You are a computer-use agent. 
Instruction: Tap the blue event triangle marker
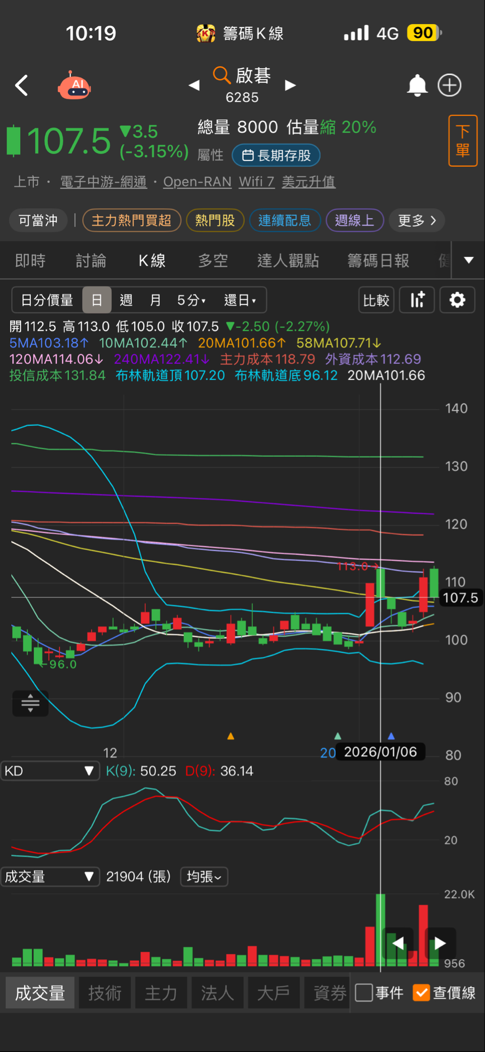(x=391, y=736)
